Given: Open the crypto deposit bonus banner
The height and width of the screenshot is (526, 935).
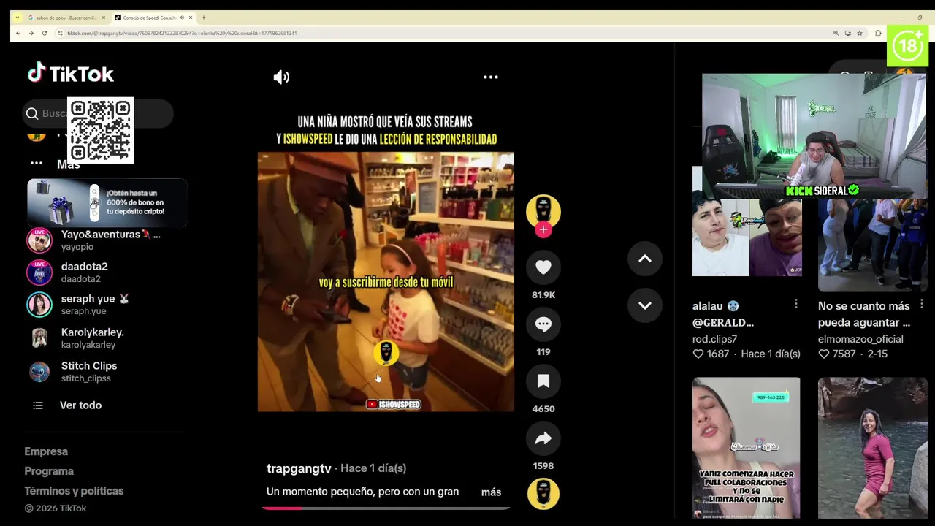Looking at the screenshot, I should [107, 202].
